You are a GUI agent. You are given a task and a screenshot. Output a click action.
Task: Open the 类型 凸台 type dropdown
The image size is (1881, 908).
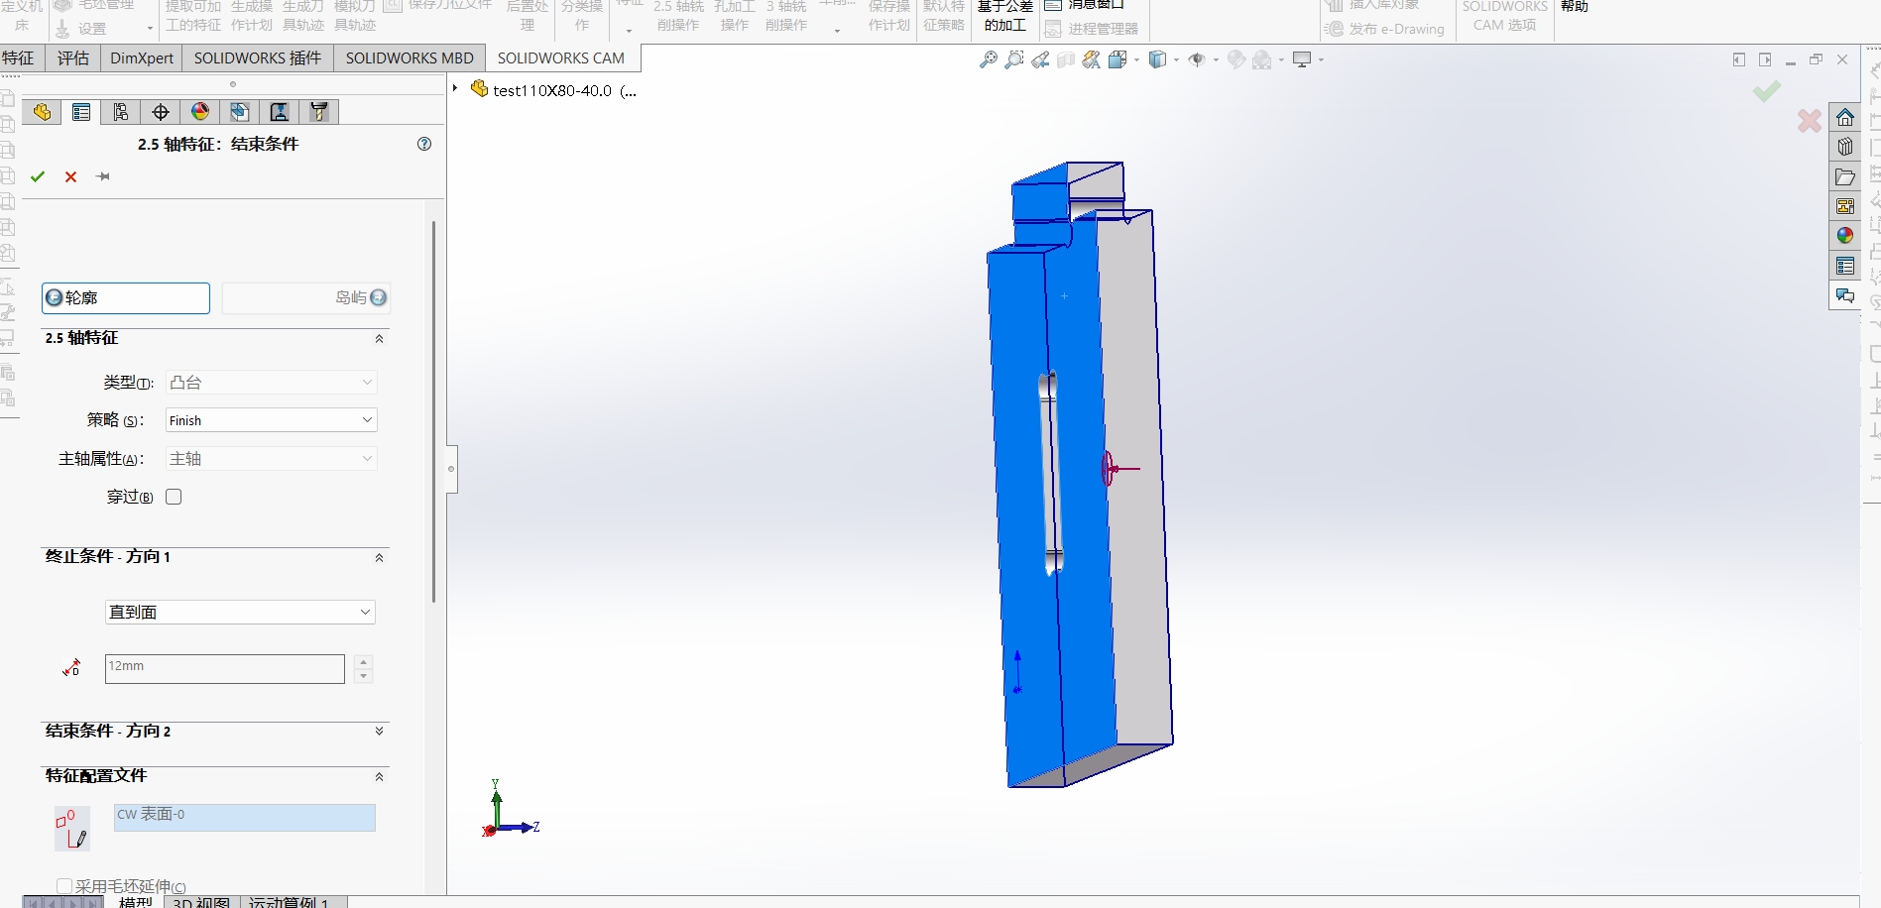pyautogui.click(x=271, y=382)
